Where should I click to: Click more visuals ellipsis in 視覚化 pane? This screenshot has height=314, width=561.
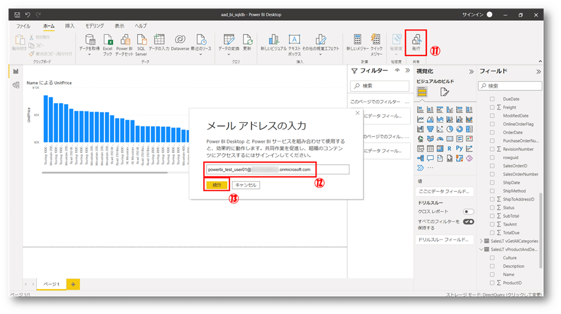(x=430, y=168)
